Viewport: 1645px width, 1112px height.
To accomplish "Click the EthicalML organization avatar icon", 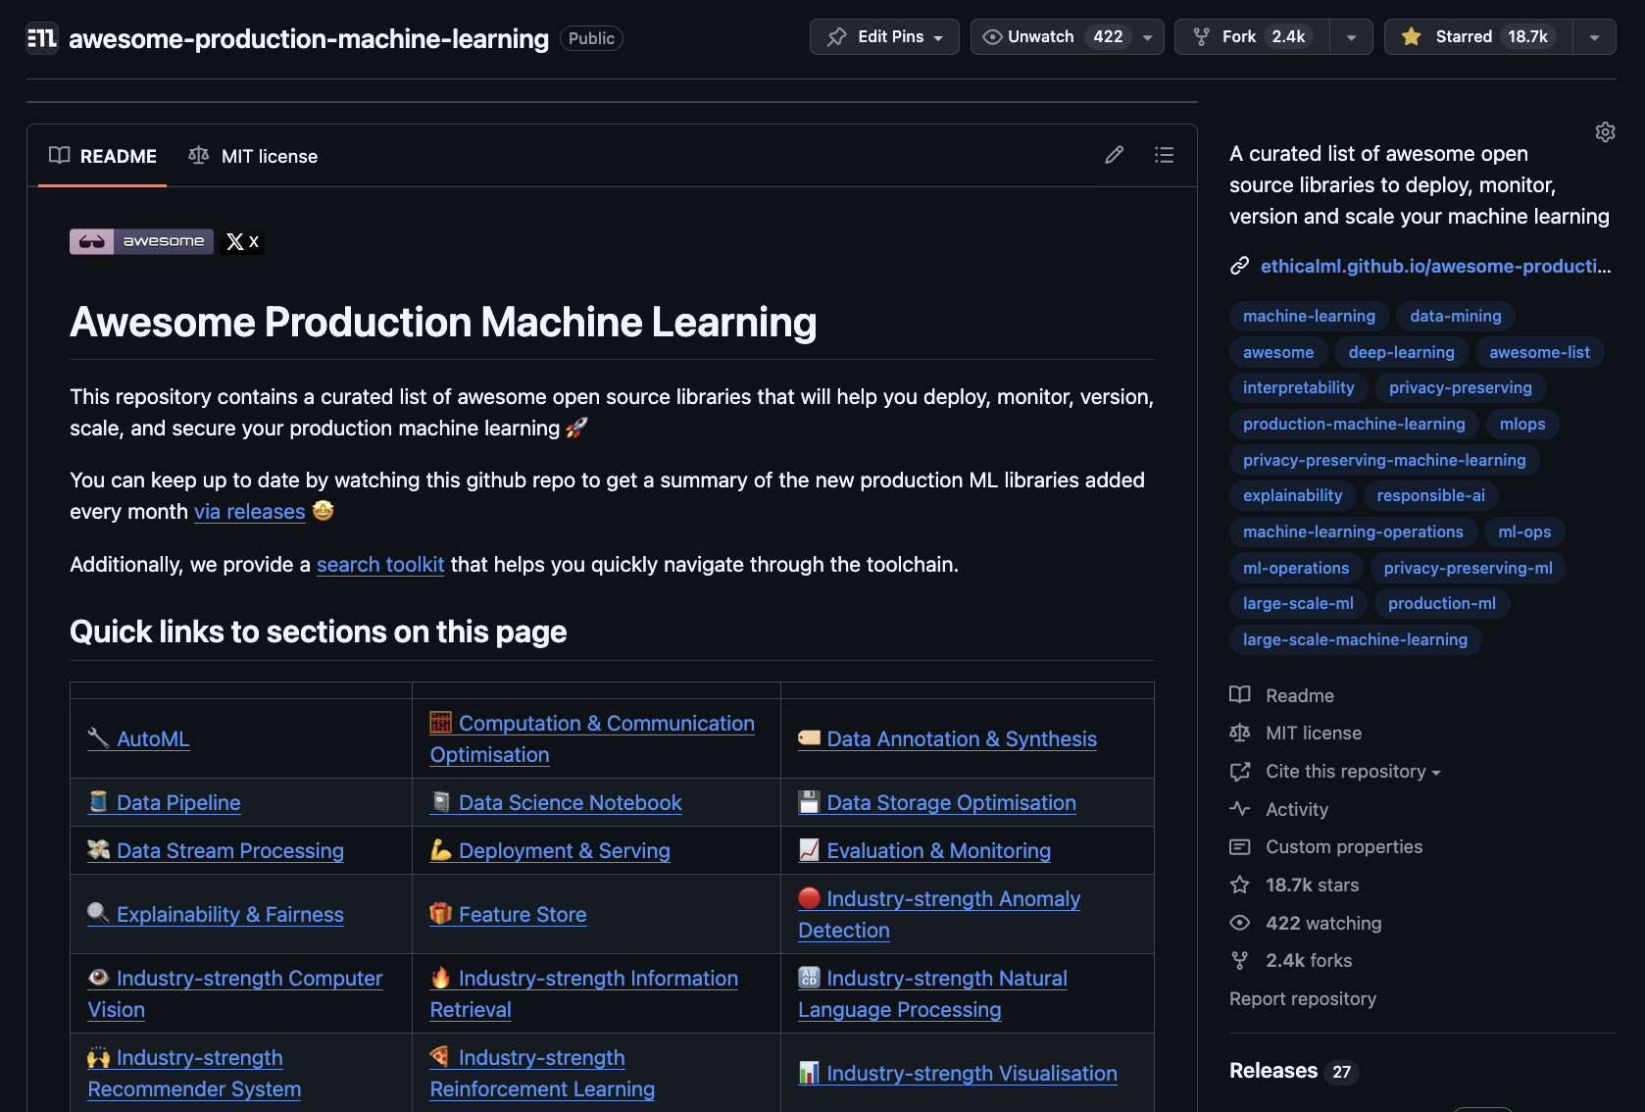I will [x=41, y=38].
